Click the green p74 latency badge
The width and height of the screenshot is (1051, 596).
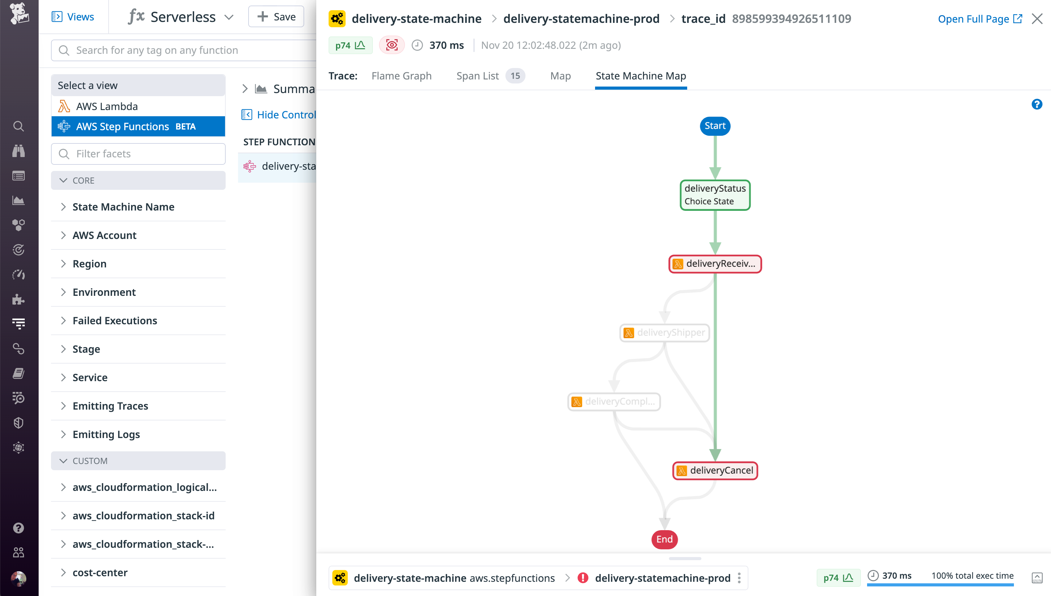pyautogui.click(x=350, y=45)
